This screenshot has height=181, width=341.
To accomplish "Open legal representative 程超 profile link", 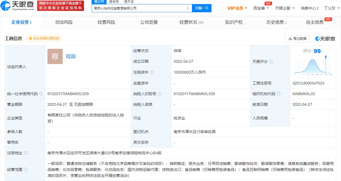I will [x=71, y=56].
